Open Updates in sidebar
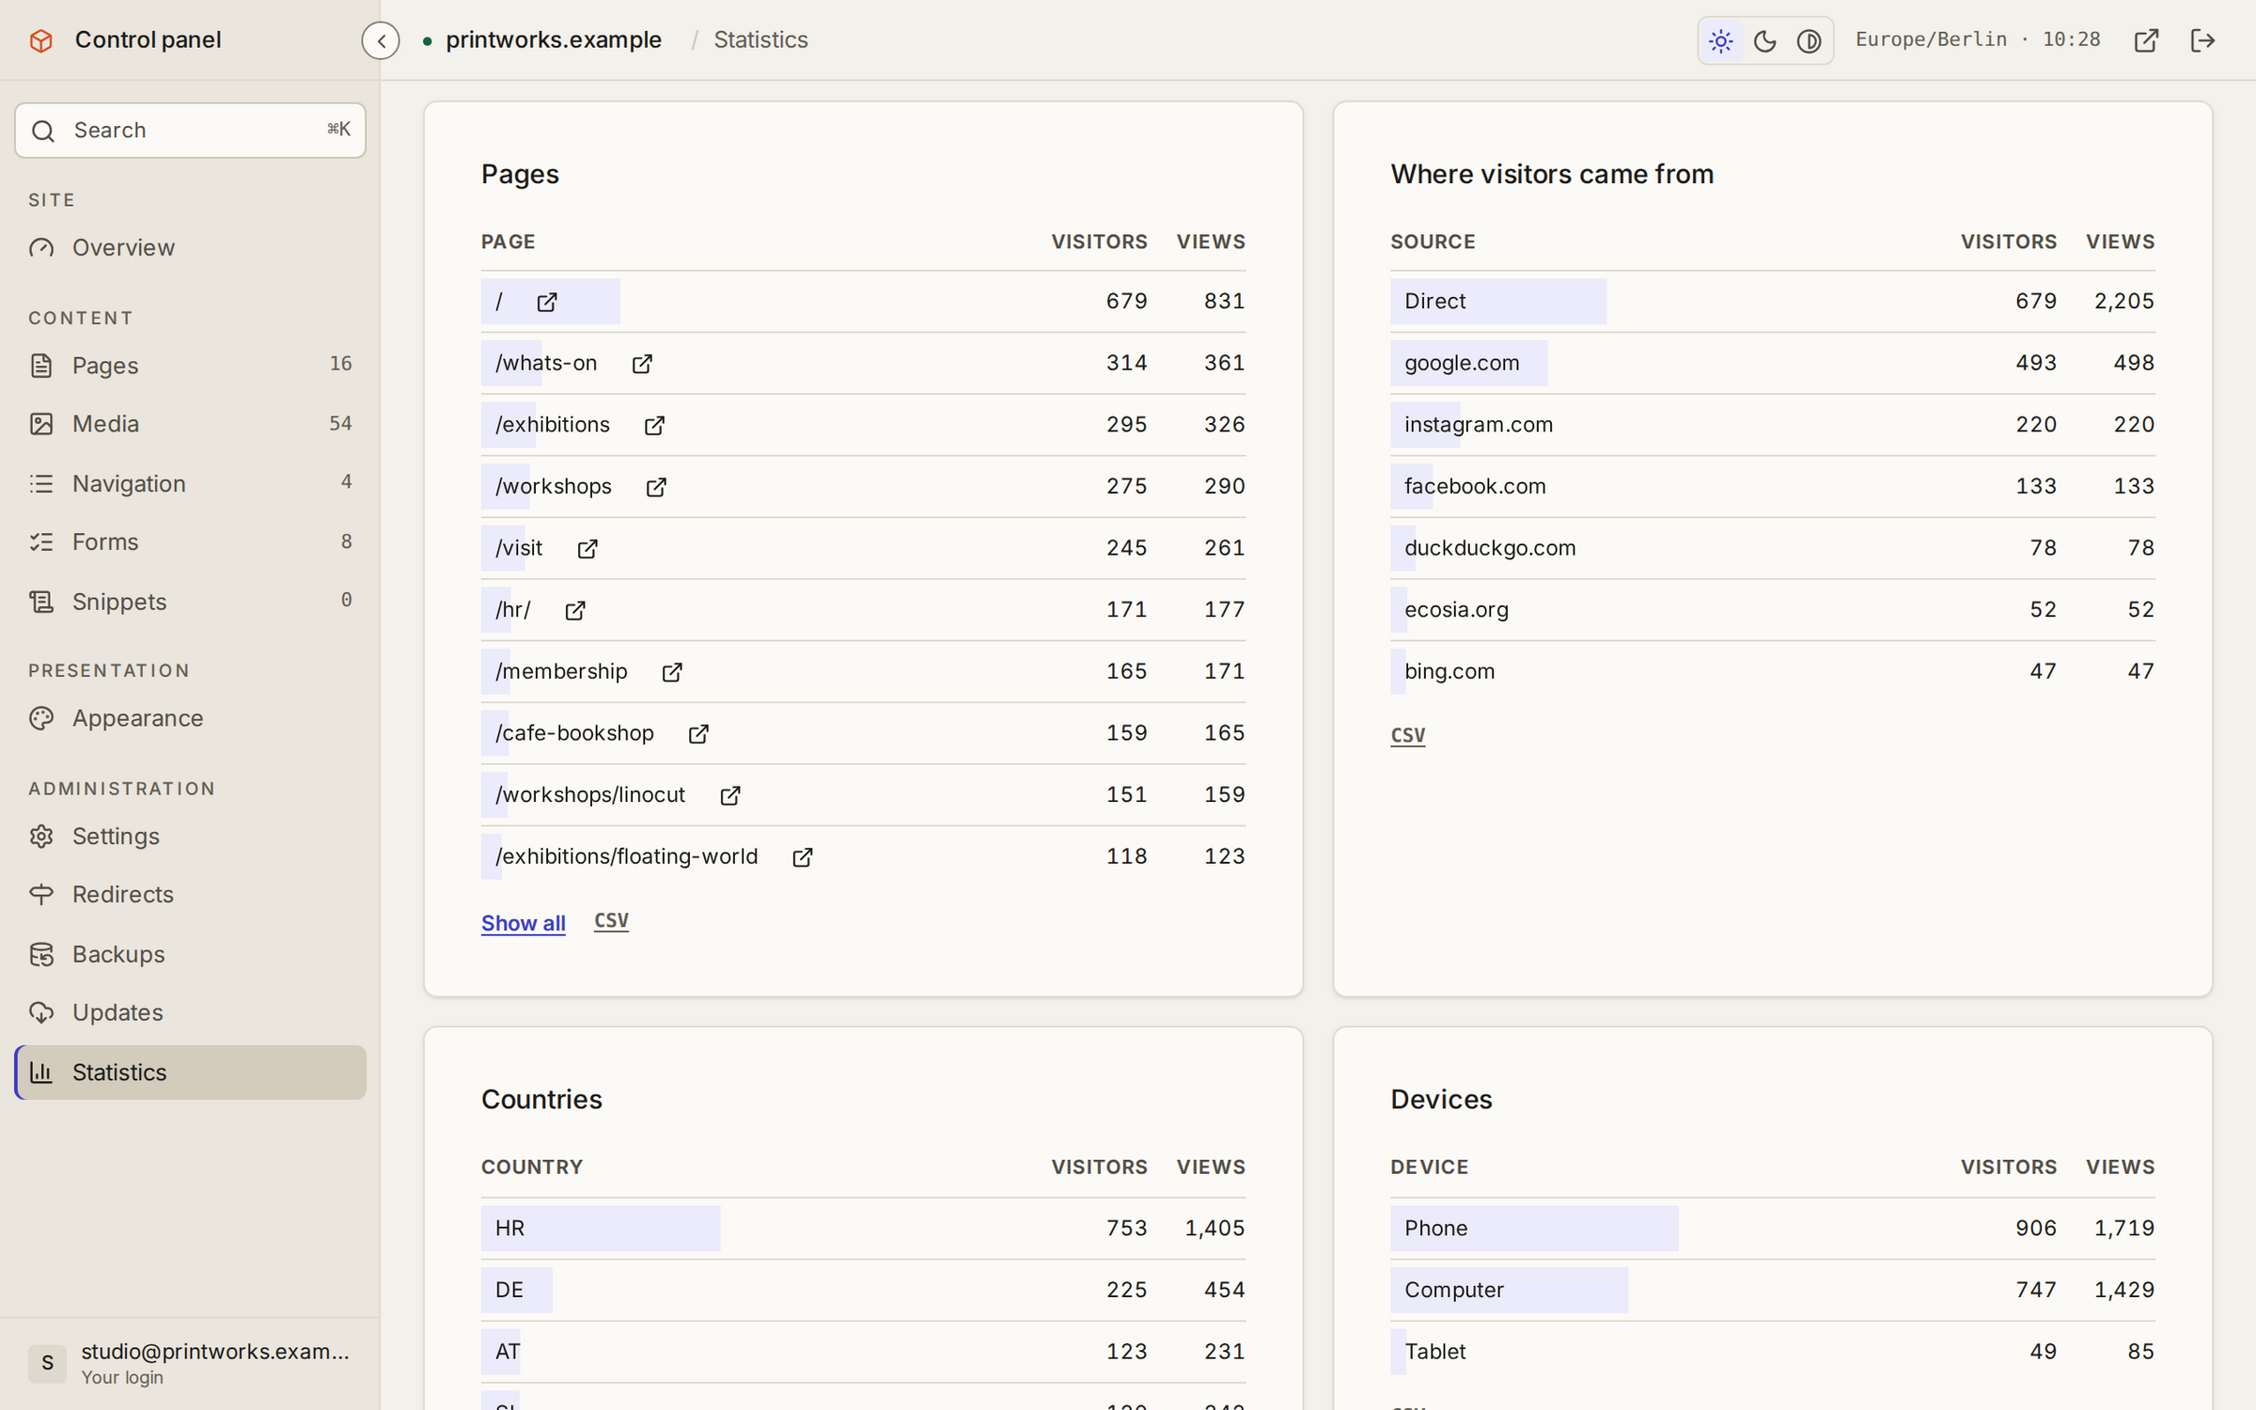Screen dimensions: 2256x1410 (x=190, y=1012)
